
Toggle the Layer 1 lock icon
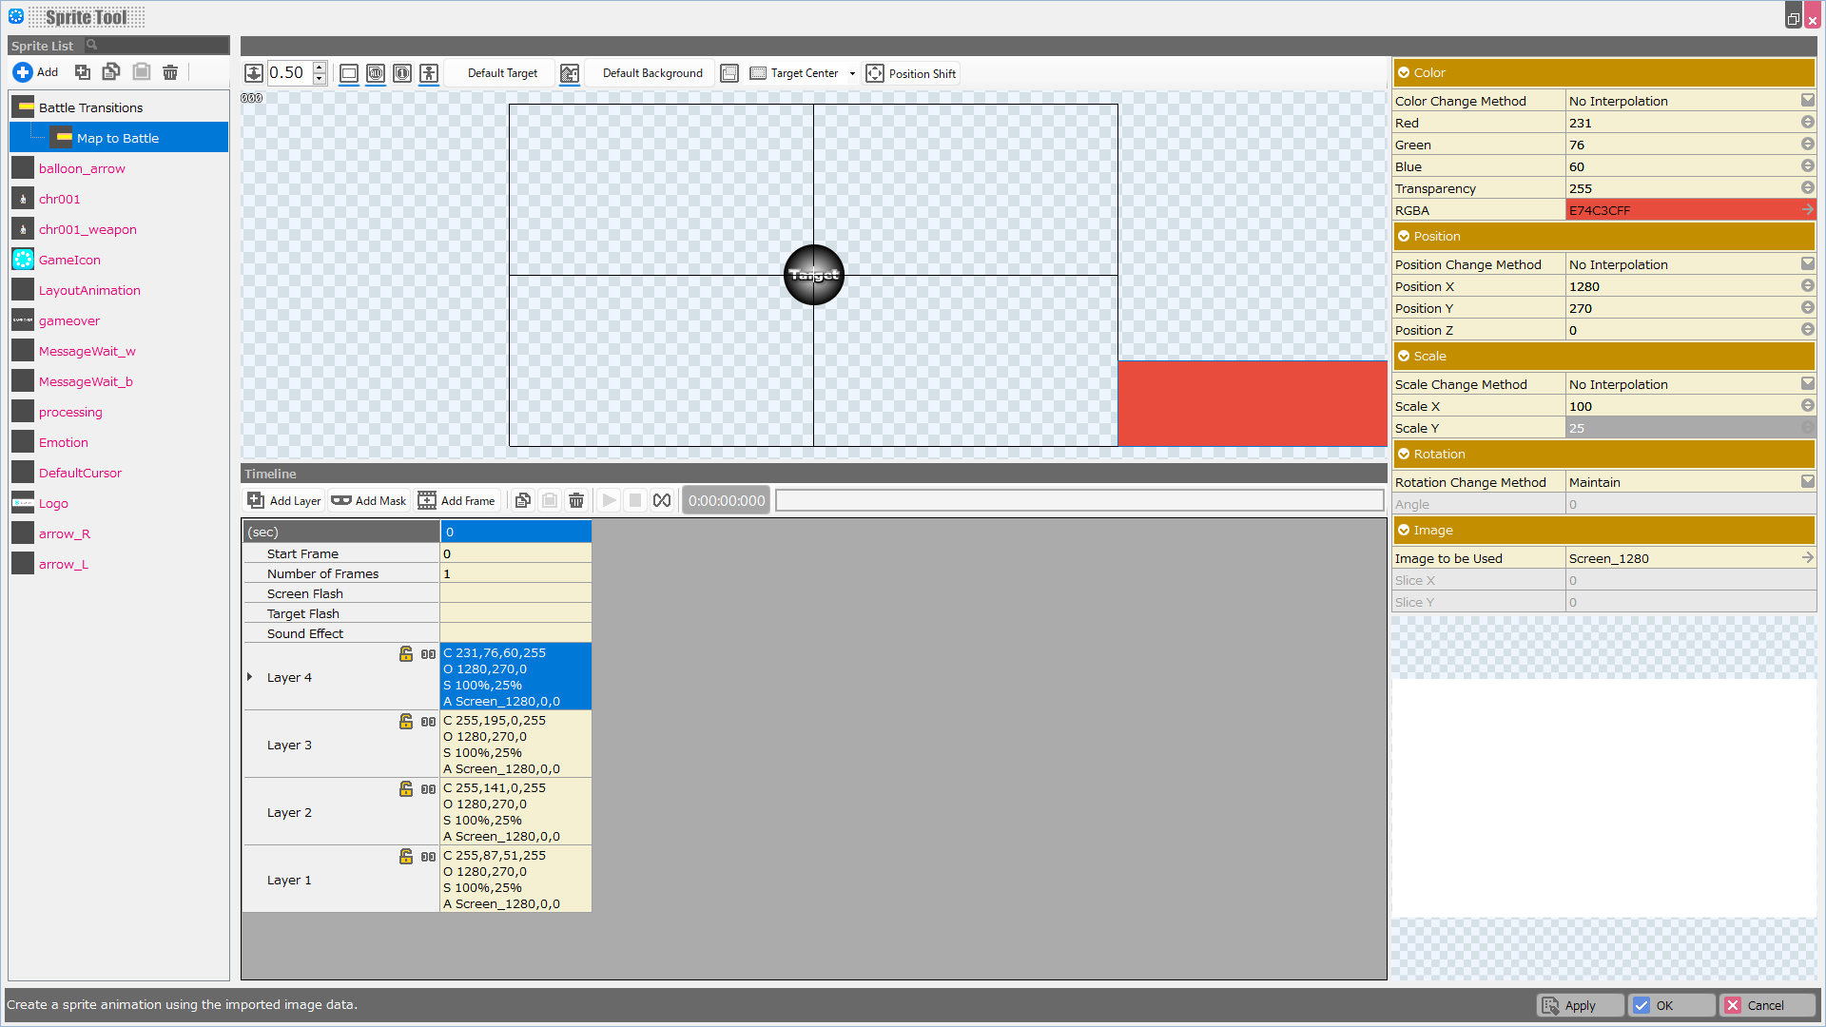tap(406, 857)
